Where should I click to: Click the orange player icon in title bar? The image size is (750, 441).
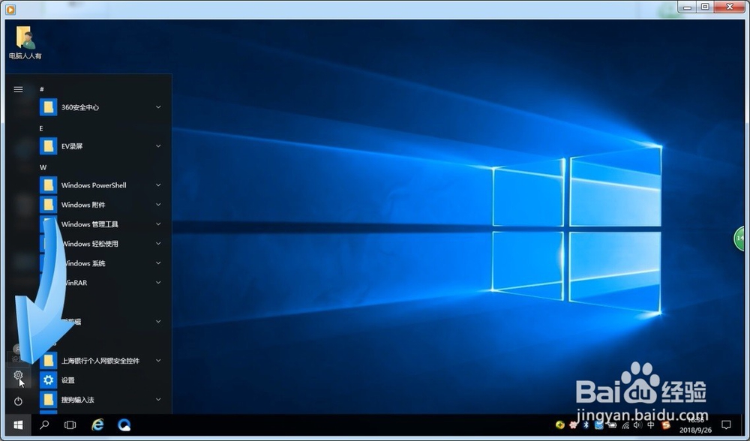10,9
